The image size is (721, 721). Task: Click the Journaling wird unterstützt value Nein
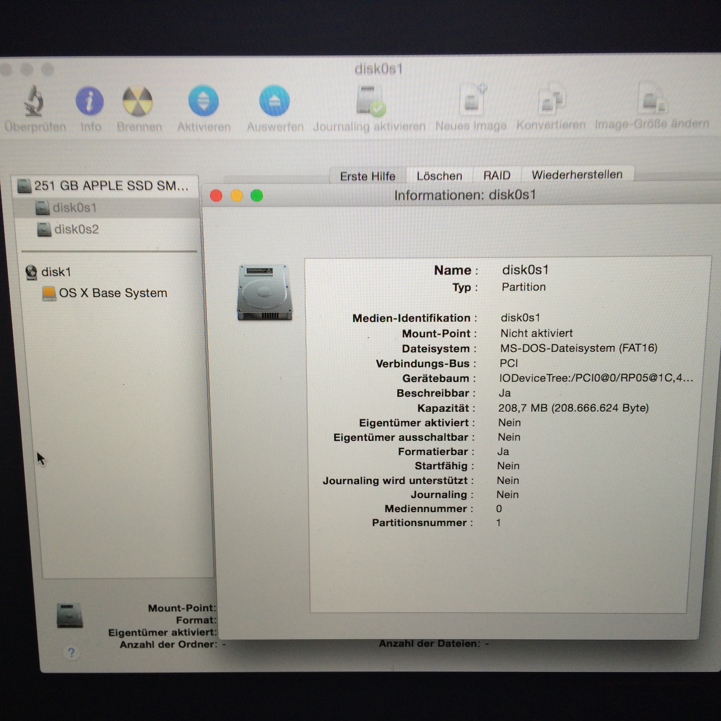click(x=507, y=480)
